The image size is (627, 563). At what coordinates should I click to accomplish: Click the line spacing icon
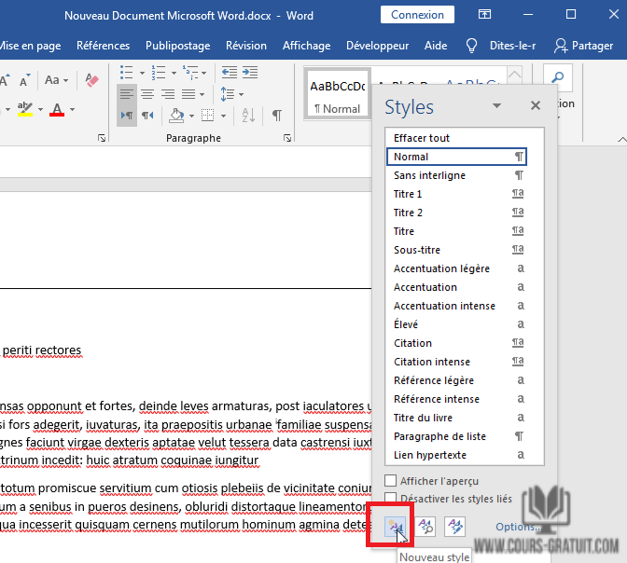[x=228, y=94]
